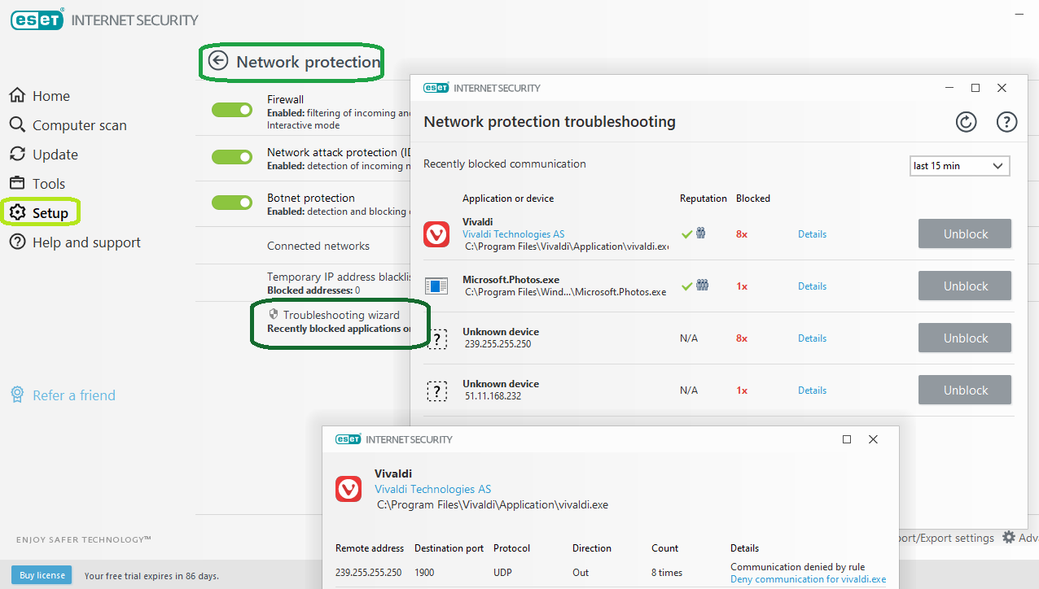Click the unknown device icon for 239.255.255.250
Image resolution: width=1039 pixels, height=589 pixels.
(x=437, y=338)
